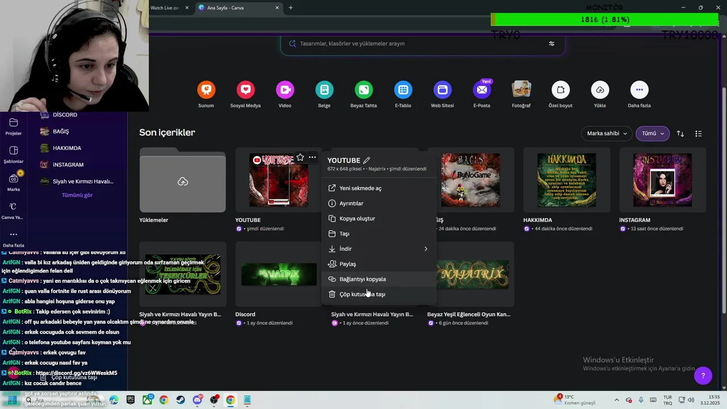This screenshot has height=409, width=727.
Task: Click the sort order arrows icon
Action: coord(680,133)
